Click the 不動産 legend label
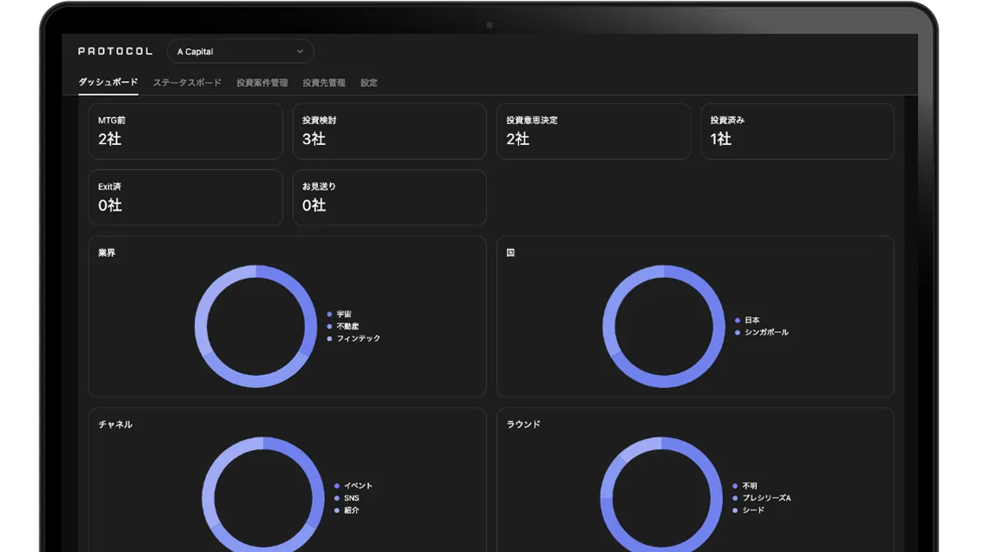The width and height of the screenshot is (986, 552). click(x=347, y=326)
